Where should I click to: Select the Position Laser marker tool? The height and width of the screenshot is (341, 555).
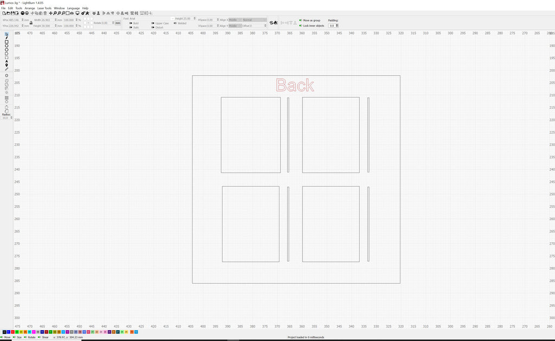coord(7,65)
